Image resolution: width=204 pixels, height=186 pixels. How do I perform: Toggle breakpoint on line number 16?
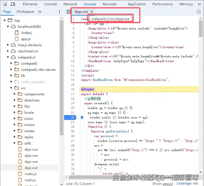73,89
